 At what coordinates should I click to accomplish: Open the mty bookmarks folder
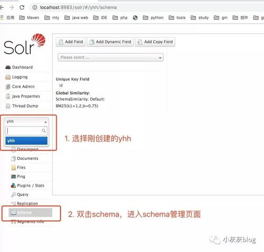[x=52, y=17]
